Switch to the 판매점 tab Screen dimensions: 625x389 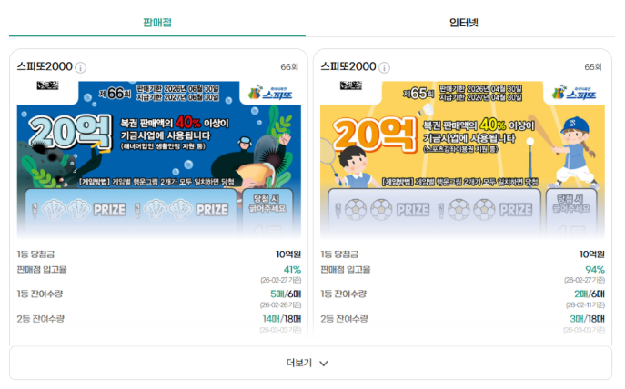click(x=157, y=23)
